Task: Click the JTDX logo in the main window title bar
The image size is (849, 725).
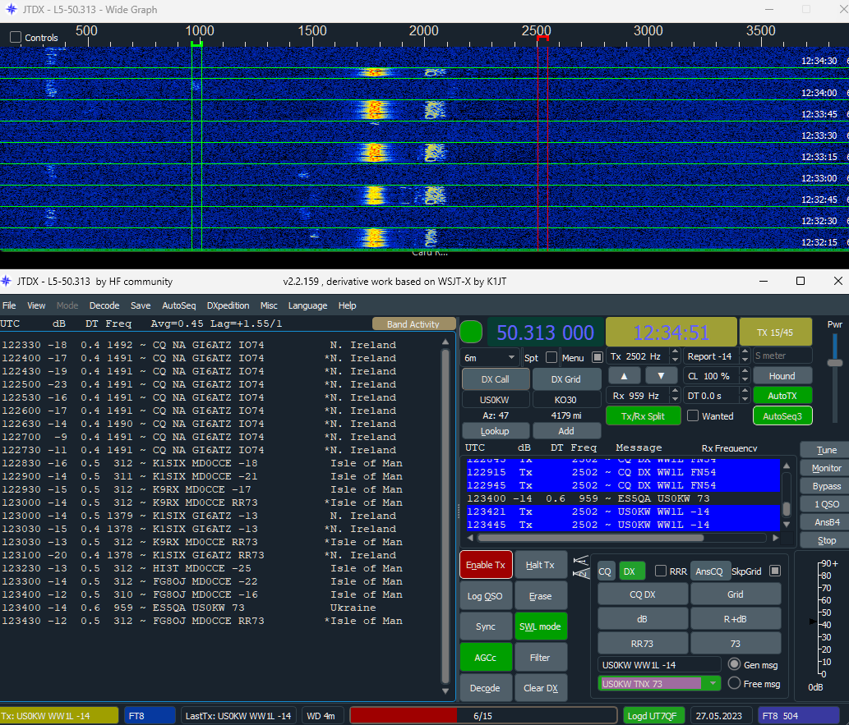Action: point(6,281)
